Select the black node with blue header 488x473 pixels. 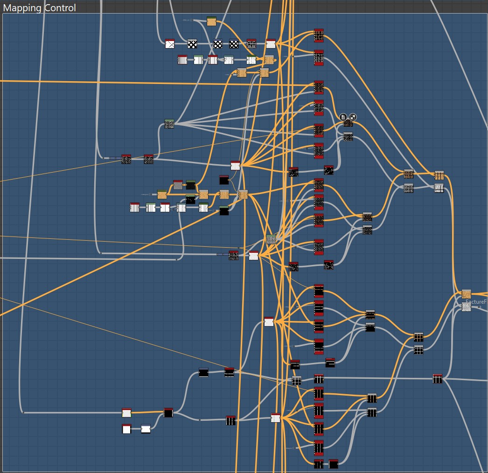tap(203, 372)
